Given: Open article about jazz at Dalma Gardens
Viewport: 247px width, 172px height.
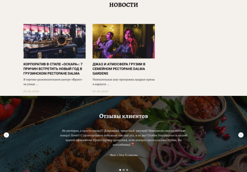Looking at the screenshot, I should click(x=119, y=69).
